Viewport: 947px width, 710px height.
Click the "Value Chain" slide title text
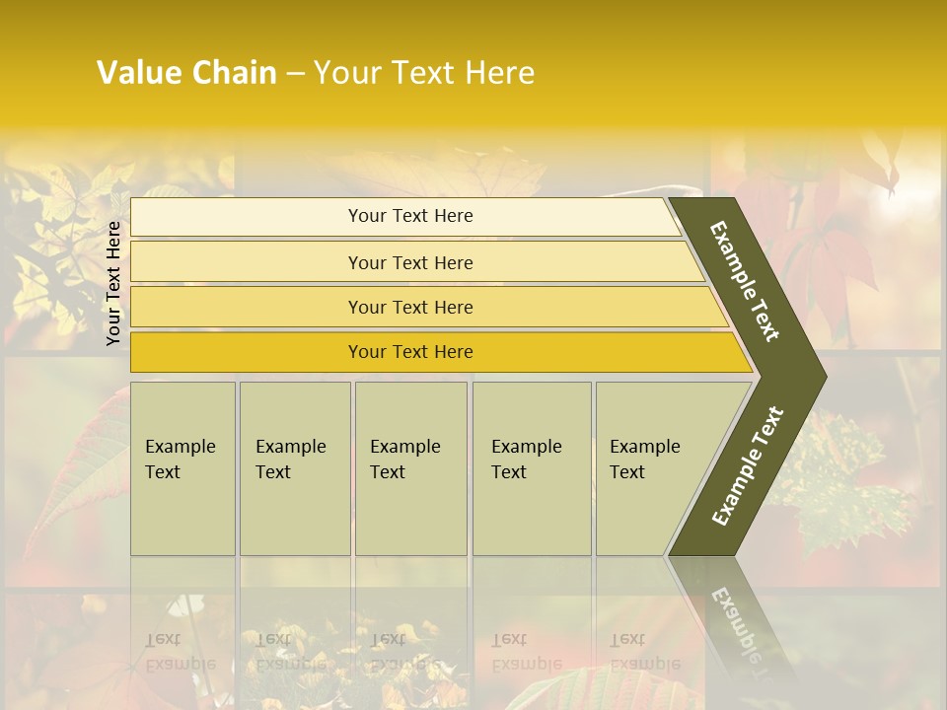pyautogui.click(x=187, y=73)
